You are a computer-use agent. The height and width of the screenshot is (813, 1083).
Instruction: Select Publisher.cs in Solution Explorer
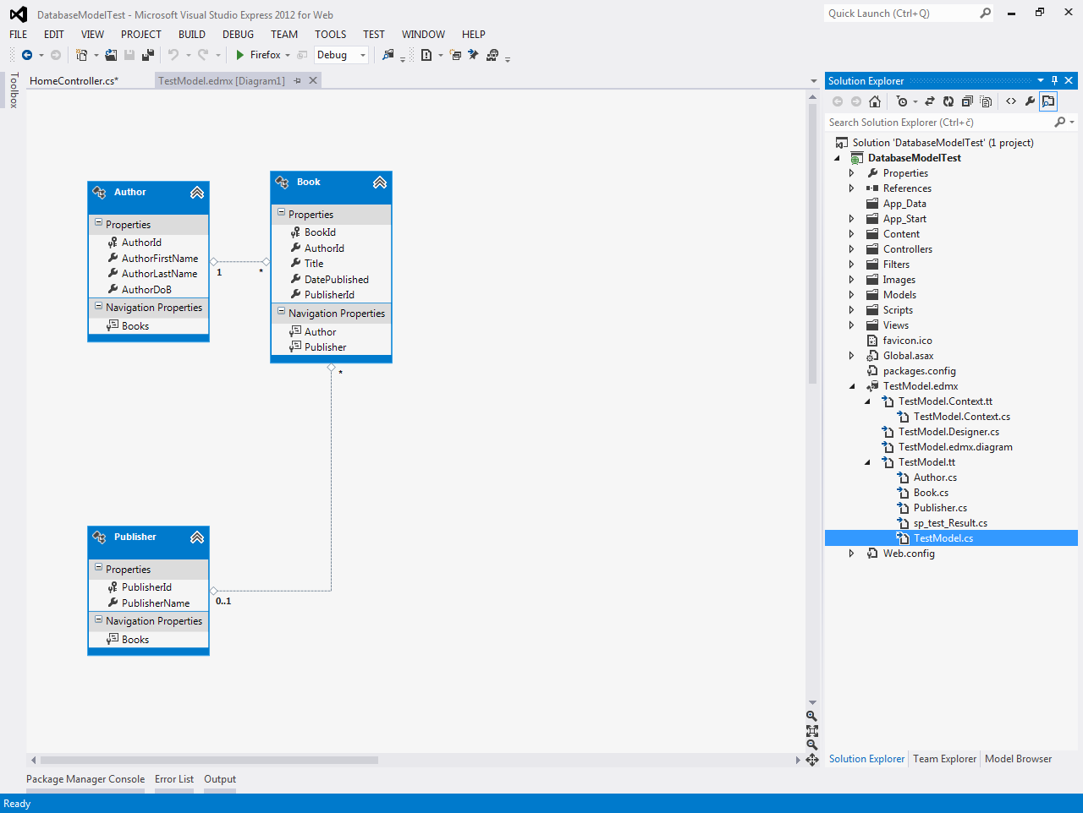pyautogui.click(x=940, y=508)
